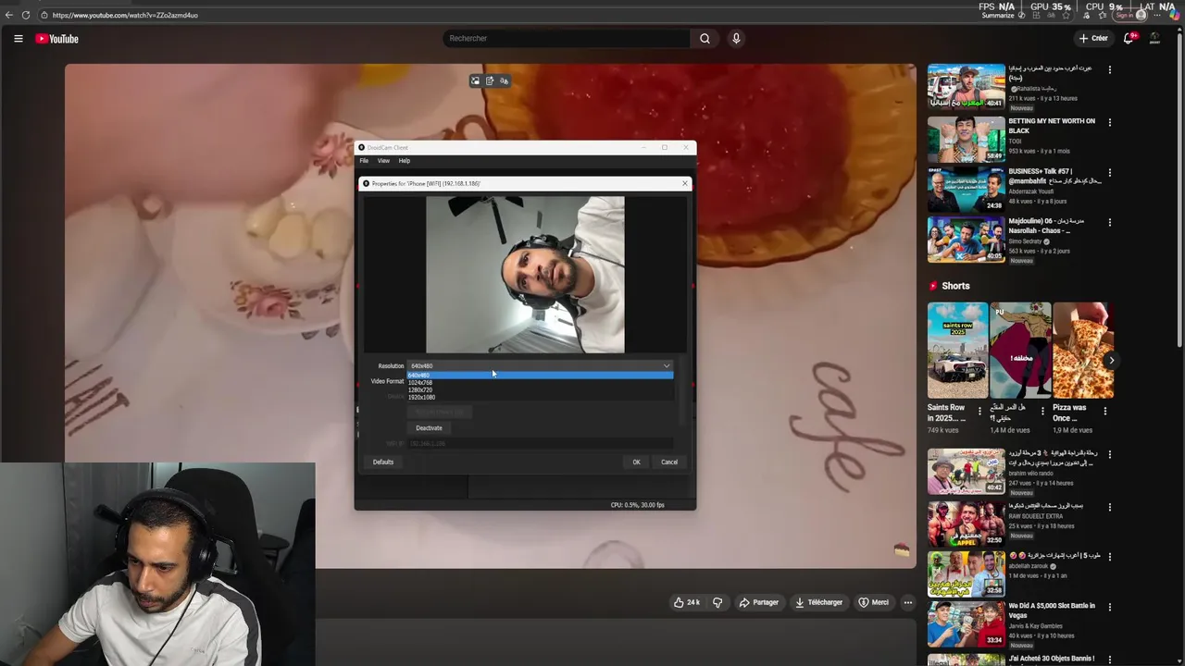Click the Télécharger download button
The width and height of the screenshot is (1185, 666).
coord(819,602)
